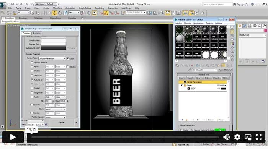Open the Normals Space dropdown
Image resolution: width=268 pixels, height=149 pixels.
pos(56,109)
